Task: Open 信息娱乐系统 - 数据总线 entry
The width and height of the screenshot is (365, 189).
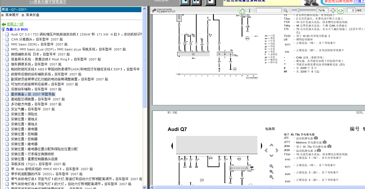Action: tap(56, 59)
